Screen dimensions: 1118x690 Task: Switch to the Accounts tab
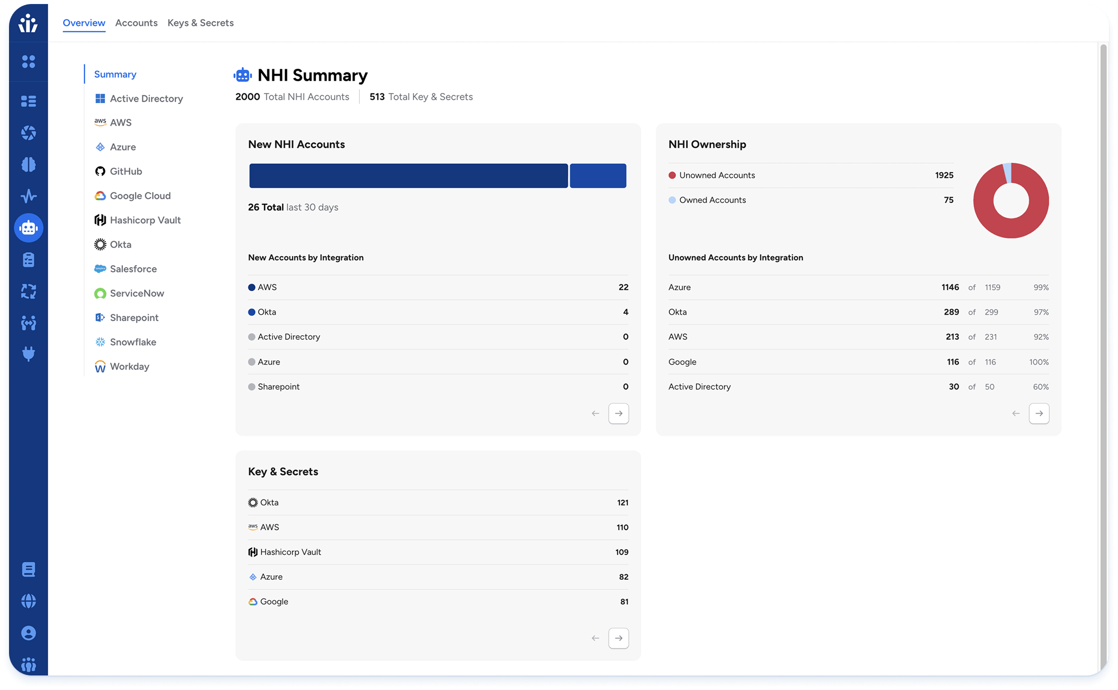(136, 23)
